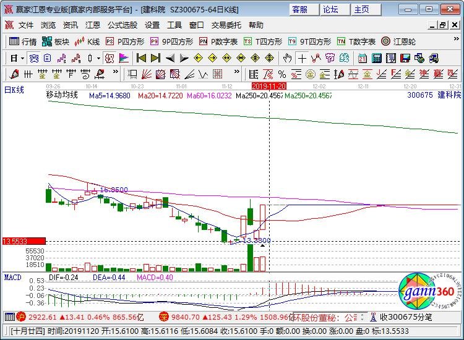Viewport: 464px width, 340px height.
Task: Click the yellow diamond horizontal expand icon
Action: (x=226, y=58)
